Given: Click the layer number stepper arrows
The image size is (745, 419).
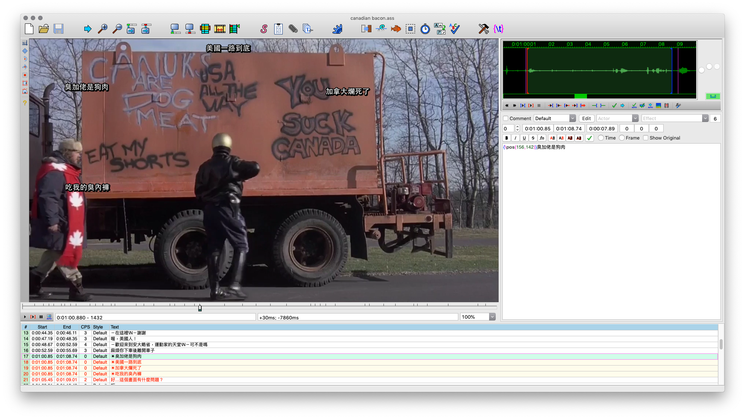Looking at the screenshot, I should [x=517, y=129].
